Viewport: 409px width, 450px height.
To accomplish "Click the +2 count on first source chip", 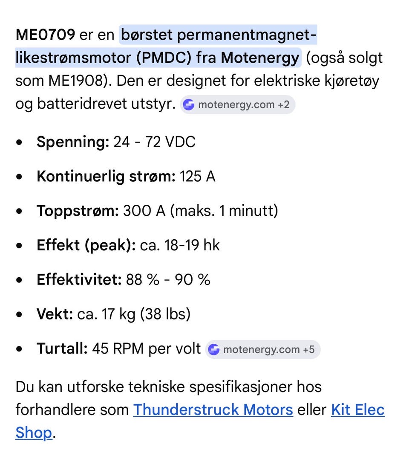I will 284,105.
